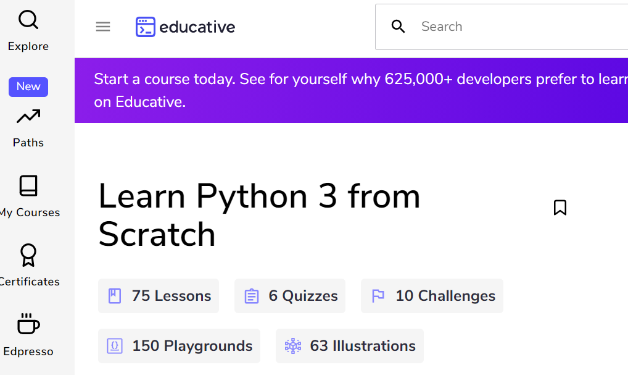628x375 pixels.
Task: Click the Educative terminal logo icon
Action: (x=146, y=27)
